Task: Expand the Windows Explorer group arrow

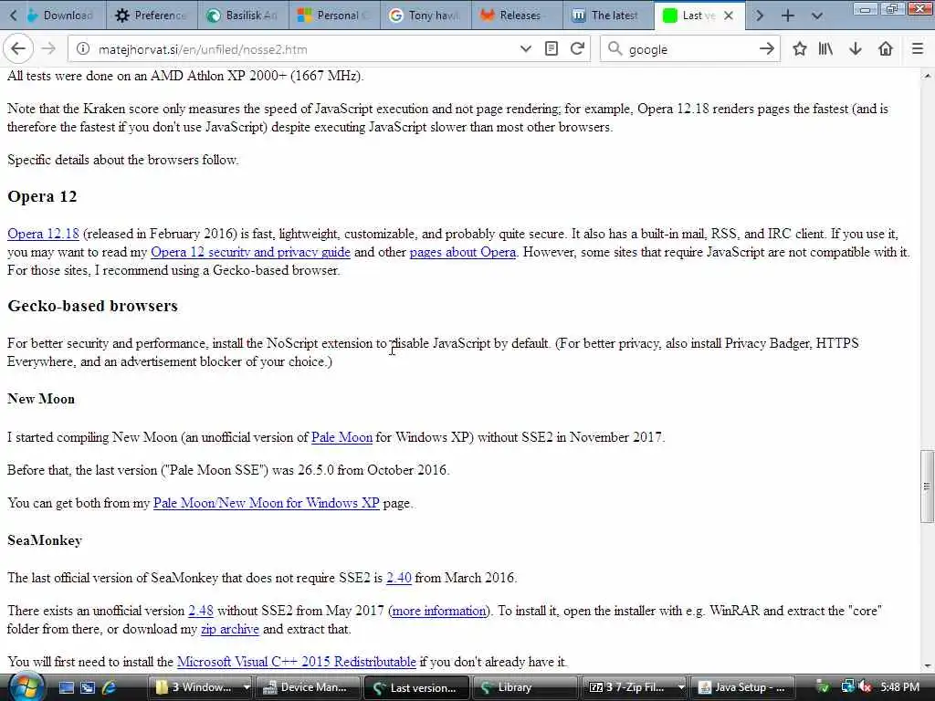Action: pos(247,687)
